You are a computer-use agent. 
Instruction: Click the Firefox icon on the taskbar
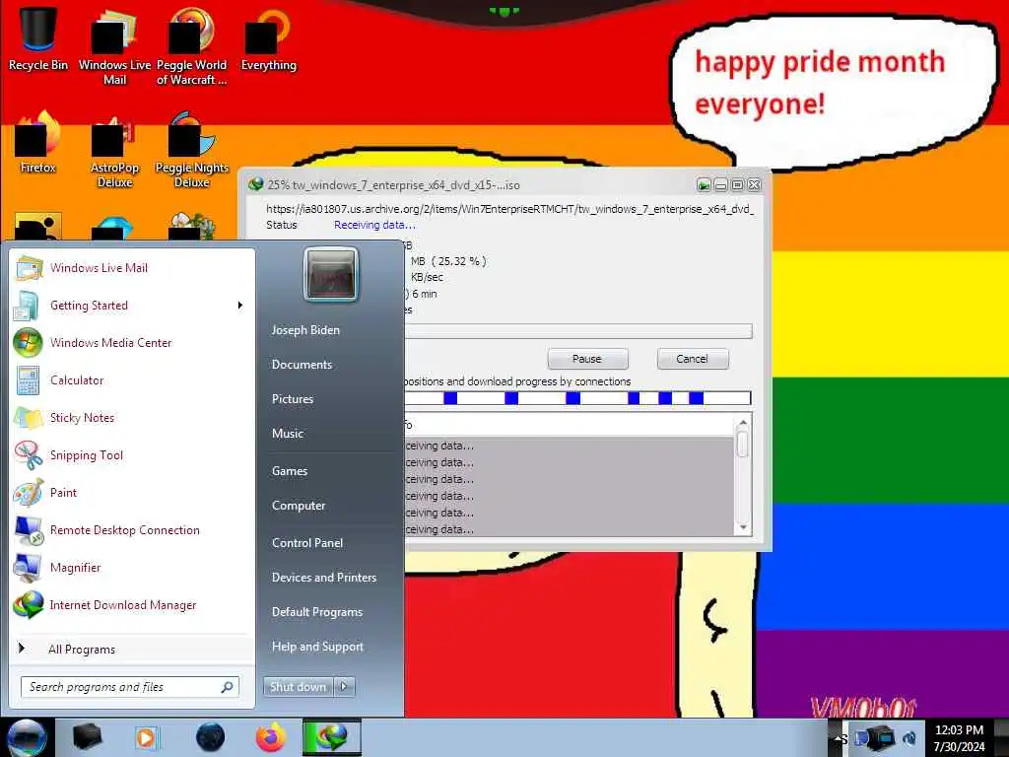pyautogui.click(x=271, y=737)
